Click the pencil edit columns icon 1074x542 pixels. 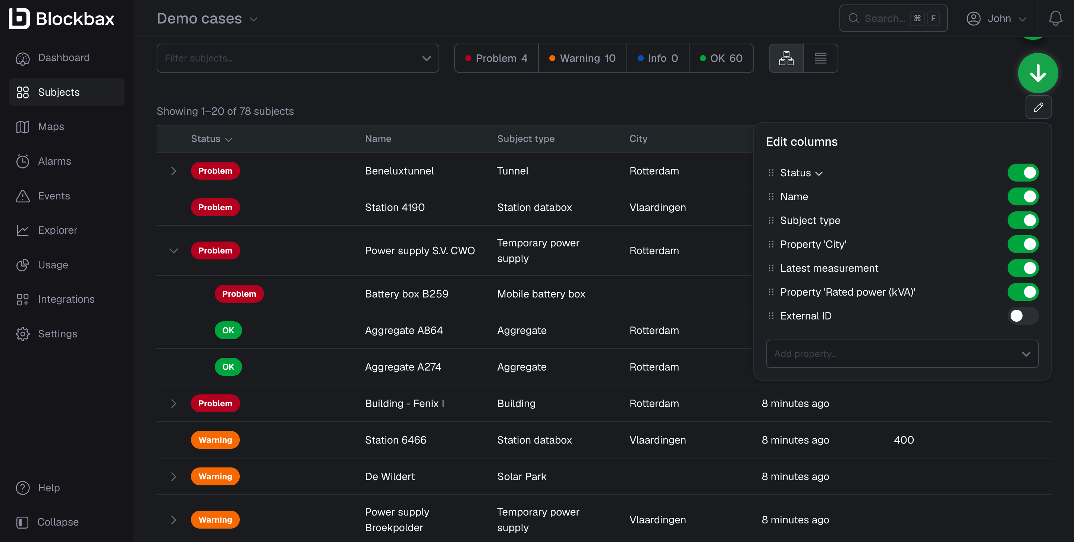tap(1038, 107)
